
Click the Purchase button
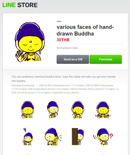(105, 59)
